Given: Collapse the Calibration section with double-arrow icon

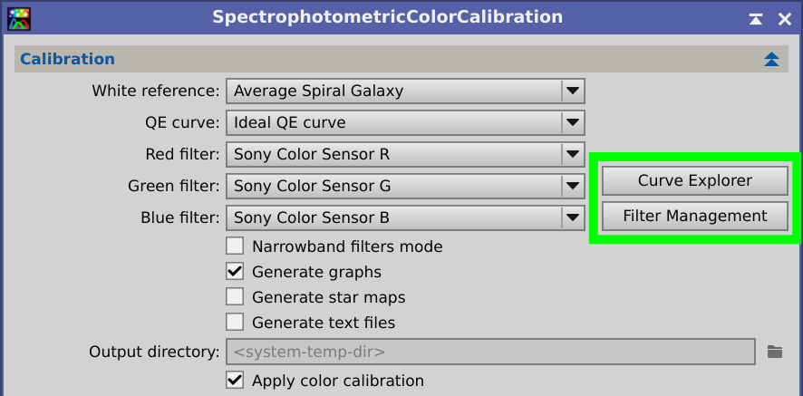Looking at the screenshot, I should 771,59.
